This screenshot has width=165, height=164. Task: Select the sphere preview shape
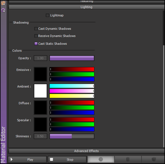(101, 159)
